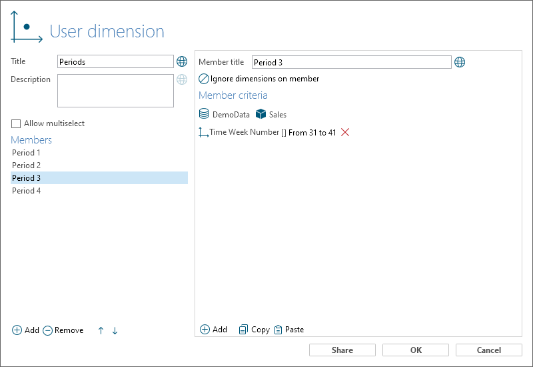
Task: Copy the member criteria
Action: 255,330
